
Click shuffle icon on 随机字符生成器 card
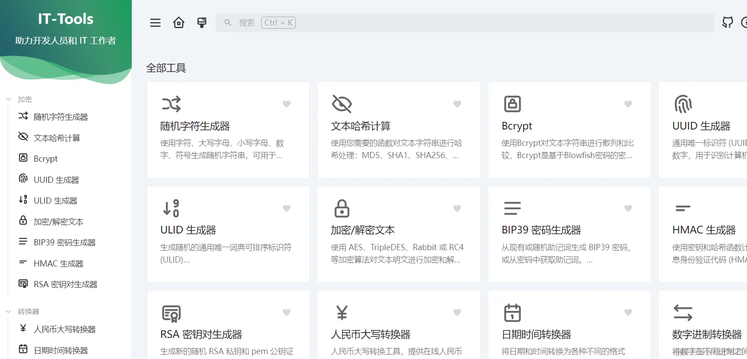[x=171, y=104]
